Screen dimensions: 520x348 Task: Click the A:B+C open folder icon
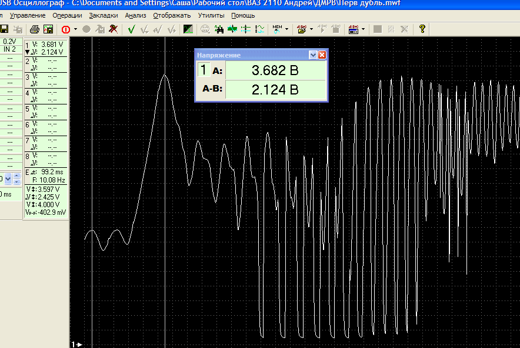(x=302, y=29)
